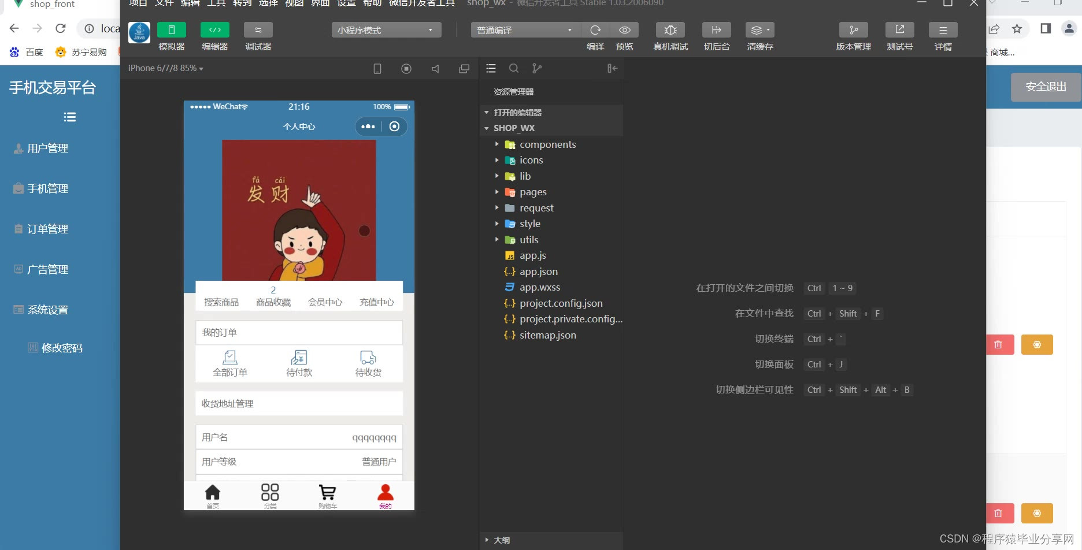Show the explorer list icon

(491, 68)
